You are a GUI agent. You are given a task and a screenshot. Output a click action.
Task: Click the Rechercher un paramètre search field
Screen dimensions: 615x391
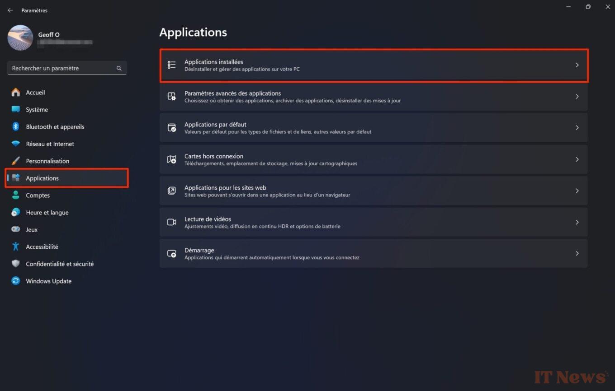66,68
